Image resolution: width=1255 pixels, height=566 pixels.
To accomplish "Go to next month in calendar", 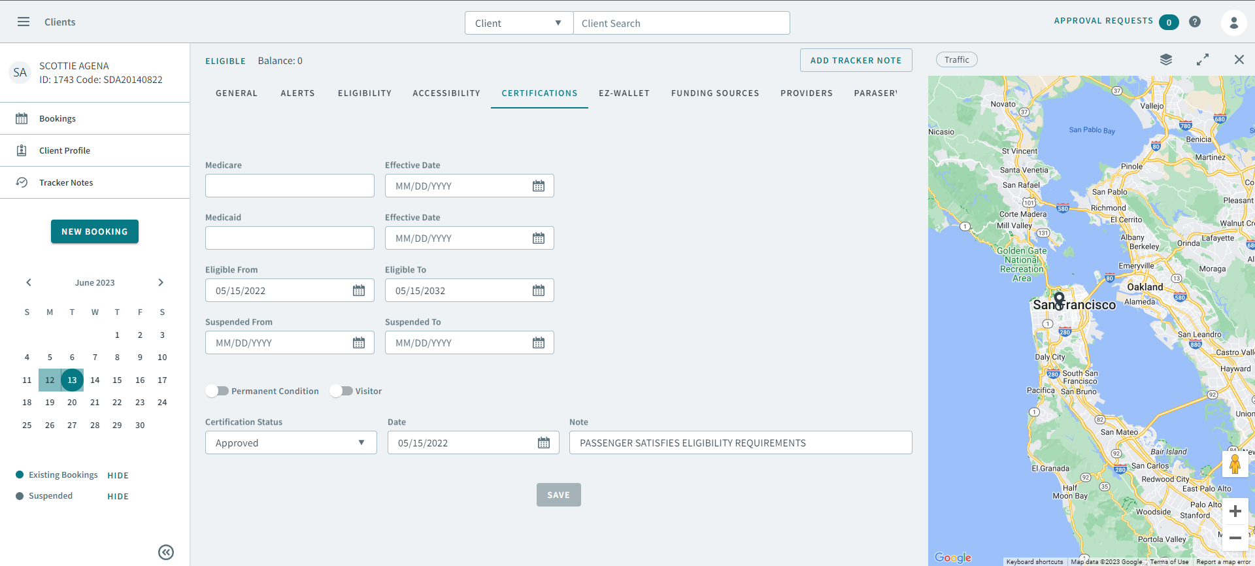I will (x=161, y=282).
